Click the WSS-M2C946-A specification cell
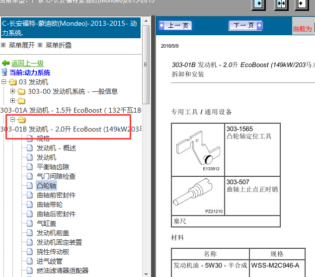The image size is (315, 277). 277,269
